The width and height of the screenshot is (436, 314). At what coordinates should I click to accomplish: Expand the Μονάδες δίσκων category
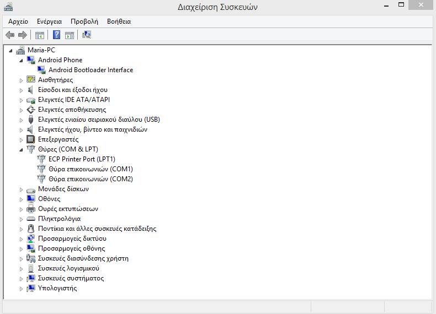pyautogui.click(x=22, y=189)
